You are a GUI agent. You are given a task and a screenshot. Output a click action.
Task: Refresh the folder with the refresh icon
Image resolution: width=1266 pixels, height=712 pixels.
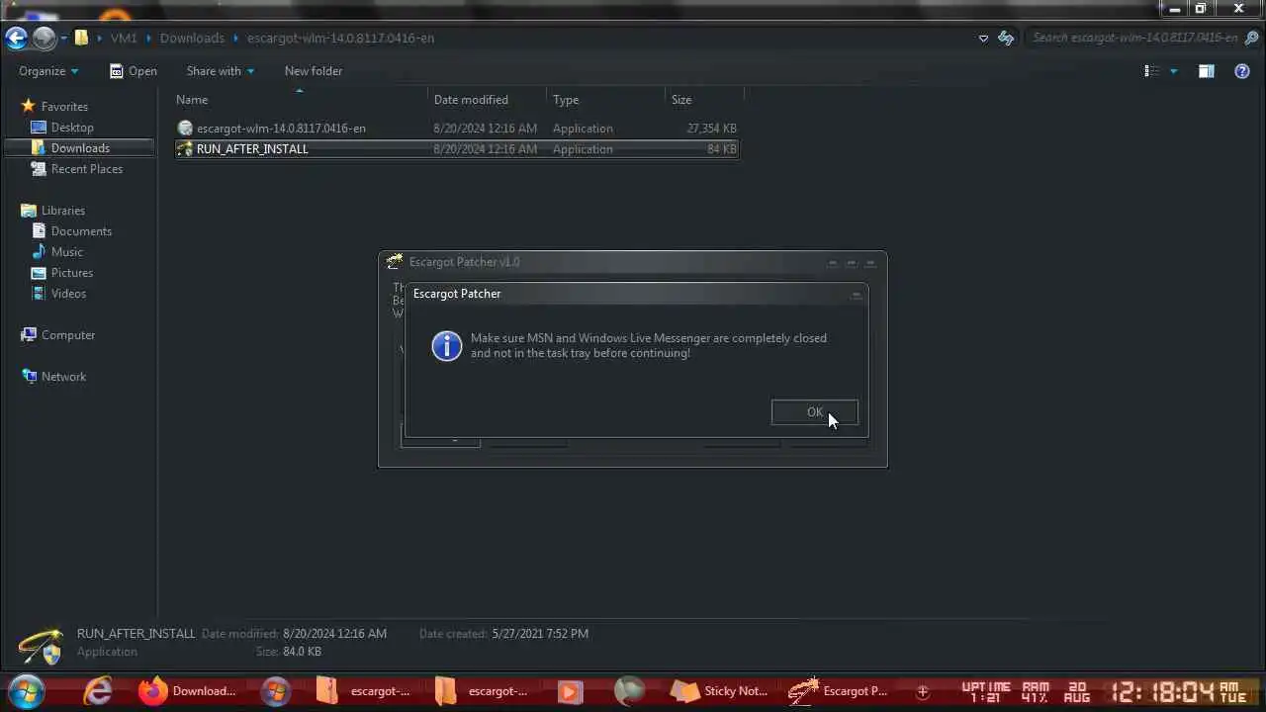click(x=1006, y=38)
